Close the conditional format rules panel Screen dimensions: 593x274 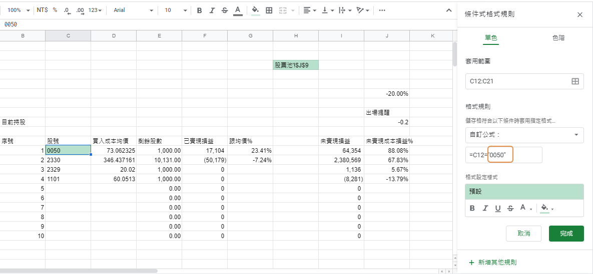pos(580,14)
